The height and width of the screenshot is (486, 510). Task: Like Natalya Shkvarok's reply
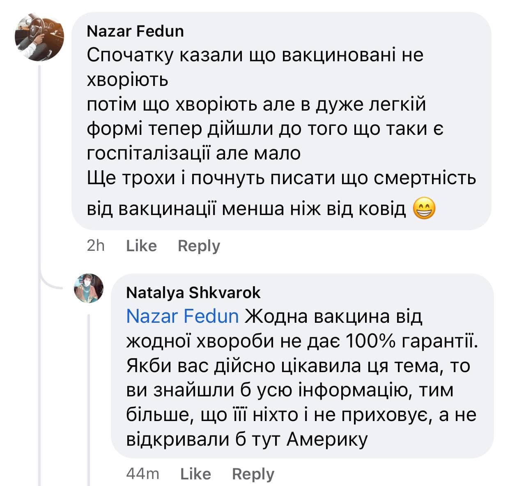(195, 474)
